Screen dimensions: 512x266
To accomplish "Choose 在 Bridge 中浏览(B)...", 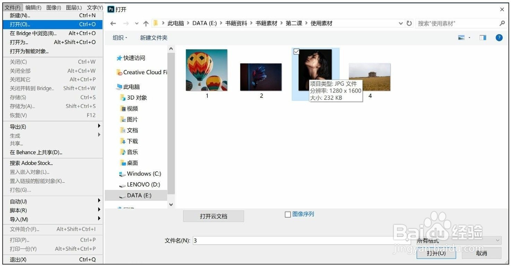I will tap(52, 33).
